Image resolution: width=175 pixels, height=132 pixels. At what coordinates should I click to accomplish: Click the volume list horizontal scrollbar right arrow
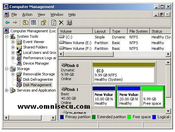pyautogui.click(x=168, y=54)
